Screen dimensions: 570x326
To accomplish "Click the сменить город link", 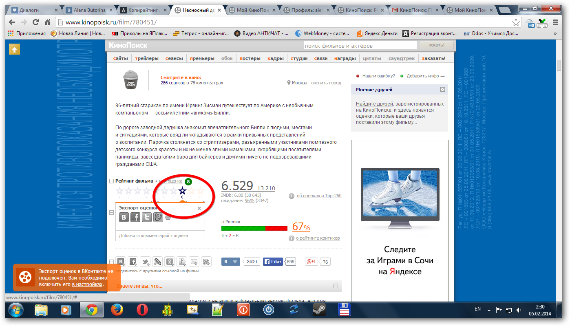I will coord(326,83).
